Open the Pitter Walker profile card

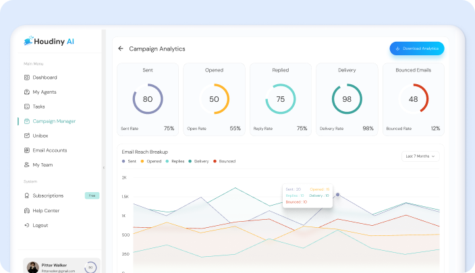click(61, 267)
